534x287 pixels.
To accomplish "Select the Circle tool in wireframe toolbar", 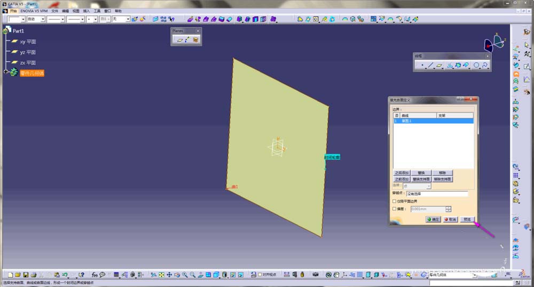I will (x=476, y=65).
